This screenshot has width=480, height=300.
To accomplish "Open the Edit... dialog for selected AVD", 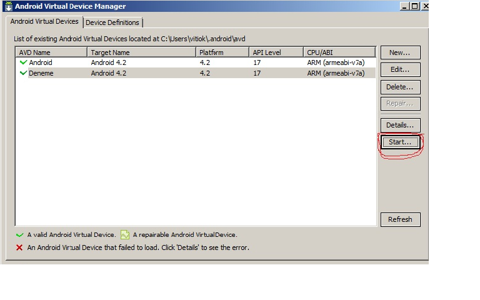I will [x=401, y=70].
